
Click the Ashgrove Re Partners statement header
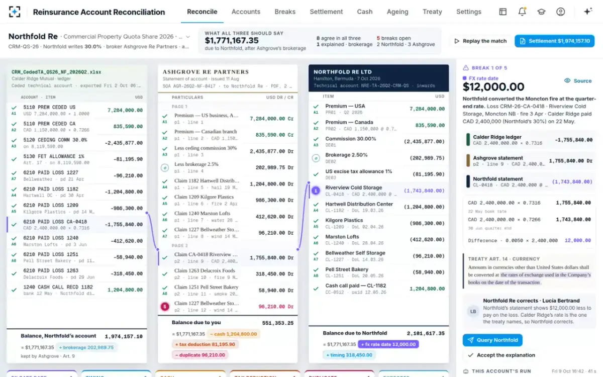point(228,78)
